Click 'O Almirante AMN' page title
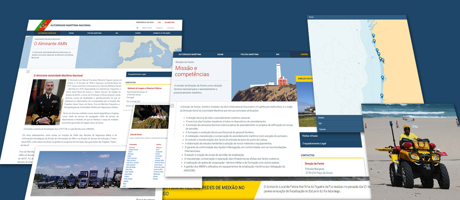The height and width of the screenshot is (200, 460). [50, 44]
